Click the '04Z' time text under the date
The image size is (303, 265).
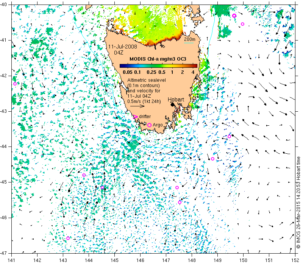[119, 53]
